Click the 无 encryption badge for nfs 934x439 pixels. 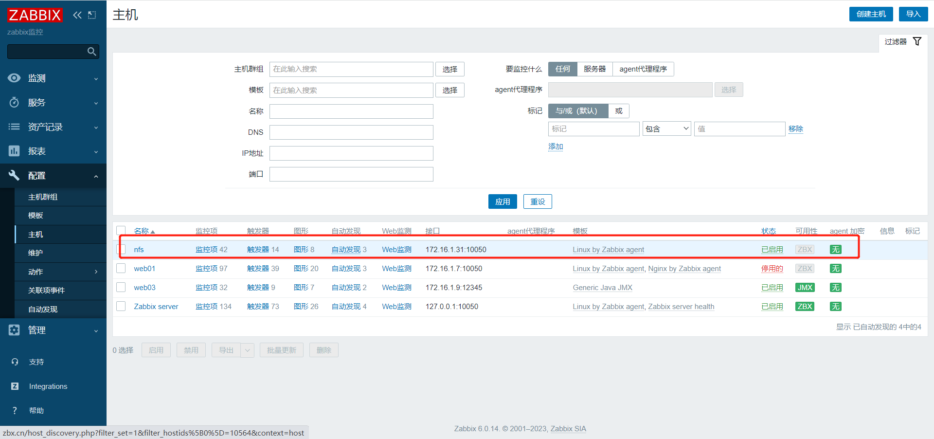tap(835, 250)
